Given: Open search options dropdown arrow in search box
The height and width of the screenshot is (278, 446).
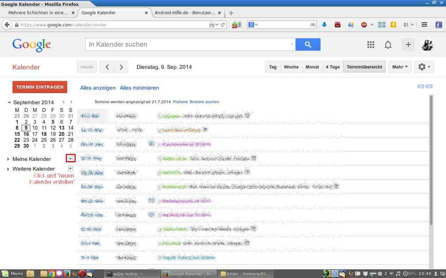Looking at the screenshot, I should click(x=292, y=44).
